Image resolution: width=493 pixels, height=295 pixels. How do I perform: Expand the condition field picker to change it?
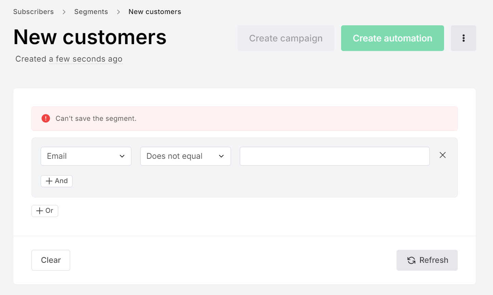click(86, 156)
